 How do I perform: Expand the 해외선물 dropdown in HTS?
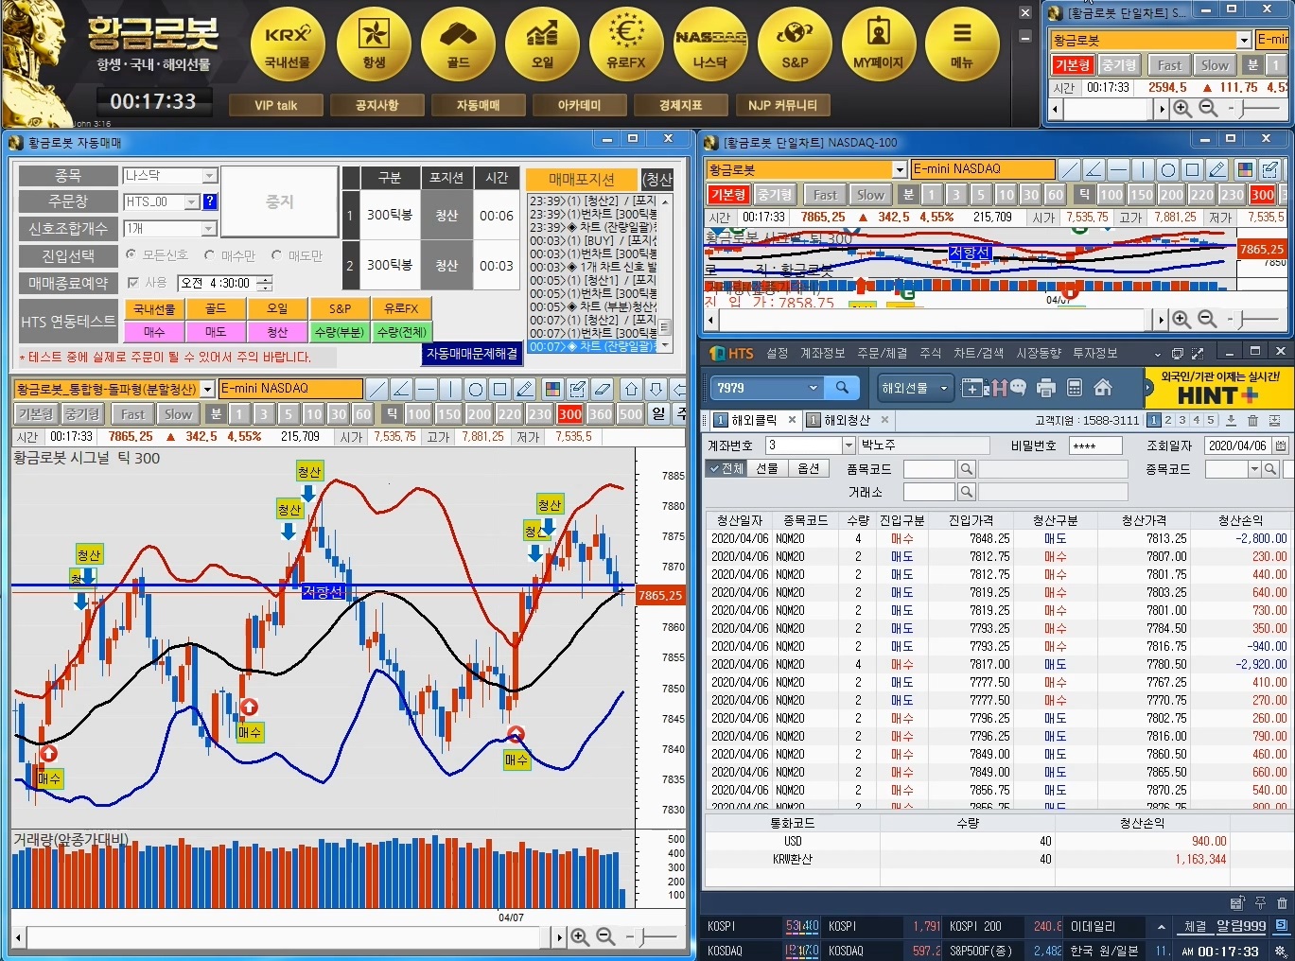click(x=944, y=388)
